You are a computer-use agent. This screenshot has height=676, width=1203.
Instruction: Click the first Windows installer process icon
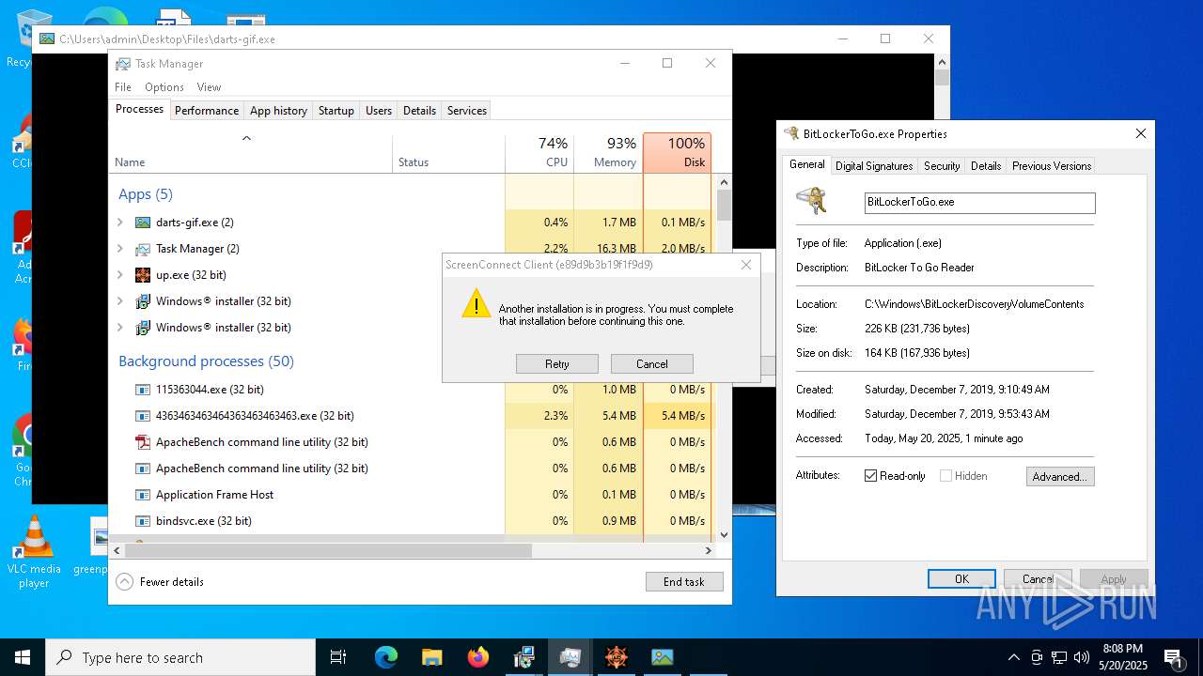143,301
